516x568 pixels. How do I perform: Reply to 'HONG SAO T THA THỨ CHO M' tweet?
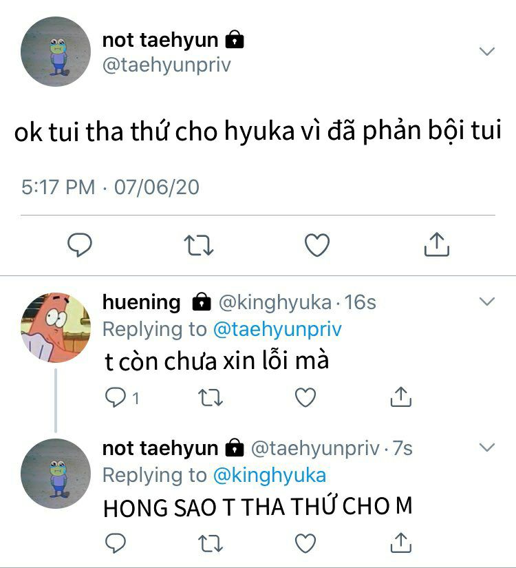point(115,543)
